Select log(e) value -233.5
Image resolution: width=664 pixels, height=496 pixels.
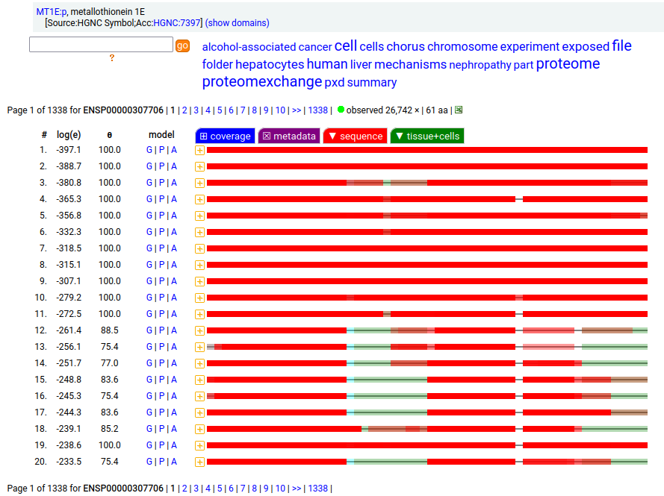(x=69, y=462)
